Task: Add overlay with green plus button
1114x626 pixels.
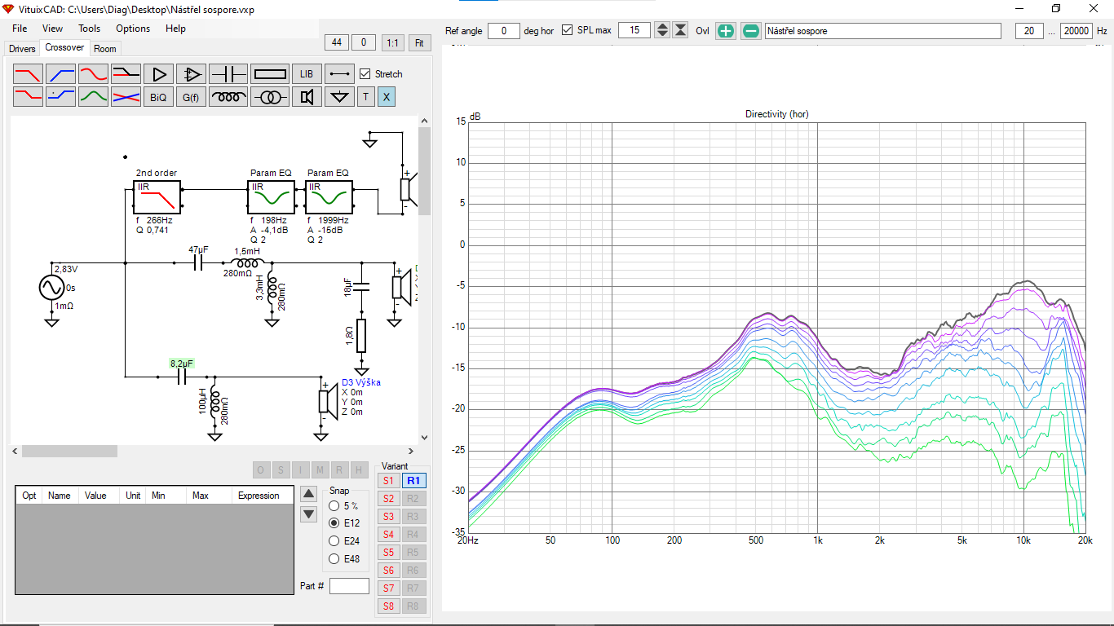Action: tap(726, 31)
